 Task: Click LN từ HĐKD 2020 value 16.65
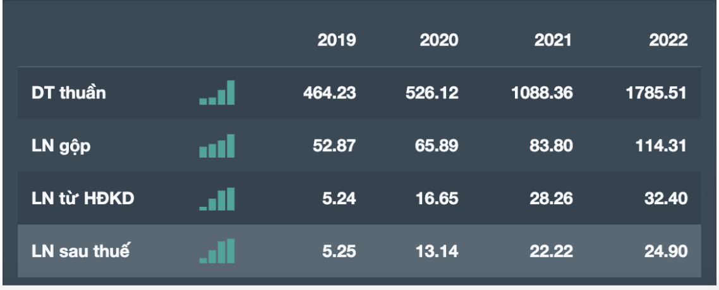(438, 199)
